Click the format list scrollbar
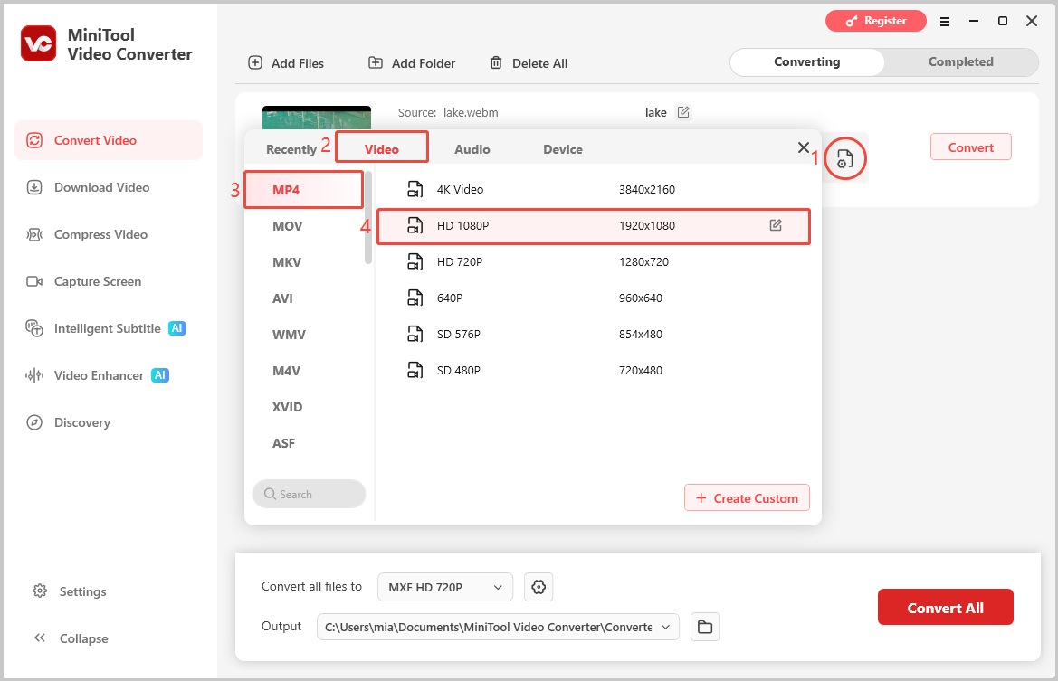Screen dimensions: 1058x681 (368, 217)
